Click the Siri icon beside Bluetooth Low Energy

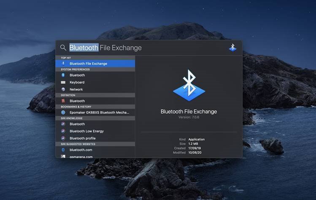[x=63, y=131]
